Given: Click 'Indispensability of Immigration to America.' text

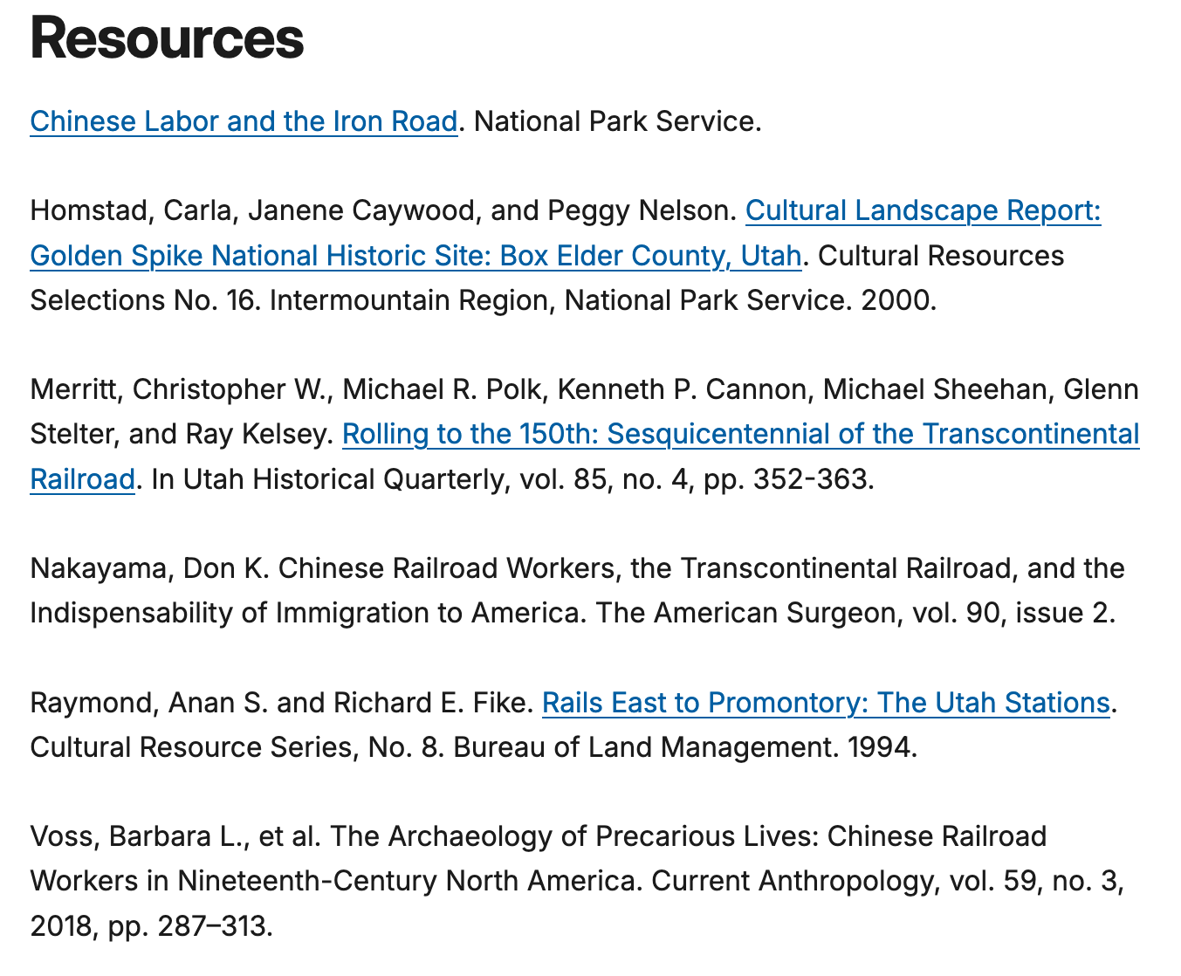Looking at the screenshot, I should point(308,614).
